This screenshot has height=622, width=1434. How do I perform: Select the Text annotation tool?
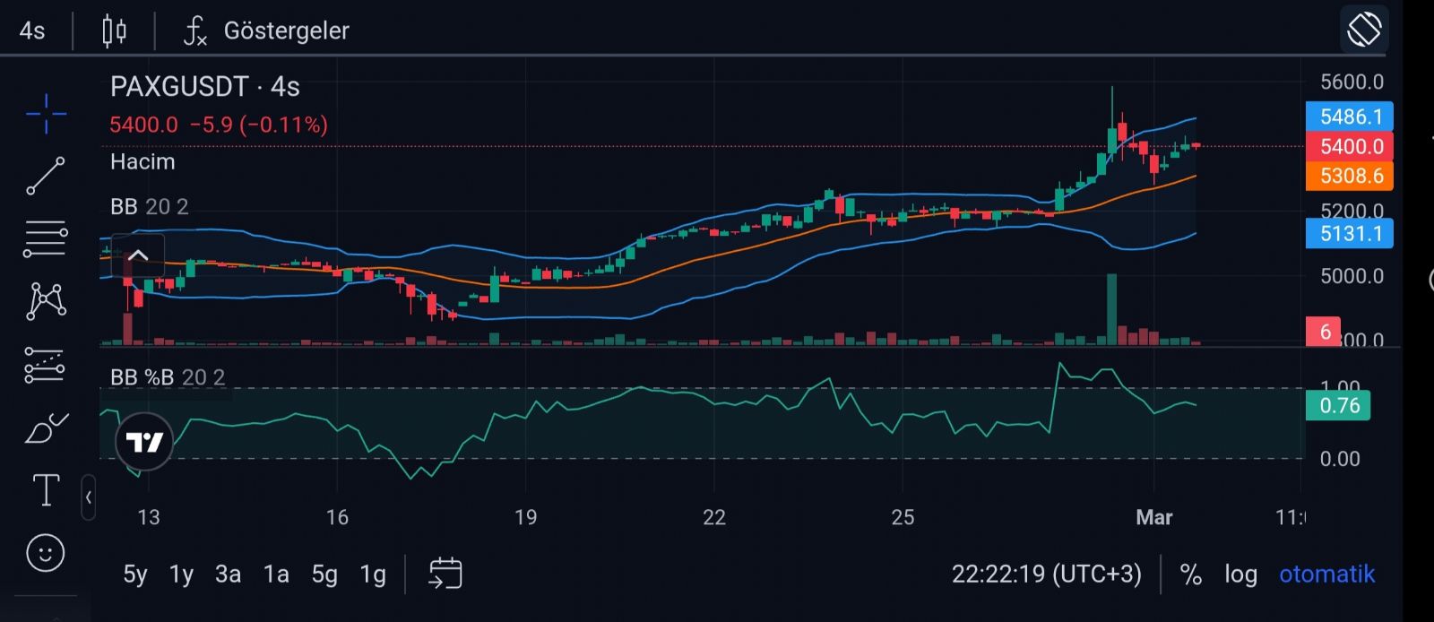tap(46, 490)
